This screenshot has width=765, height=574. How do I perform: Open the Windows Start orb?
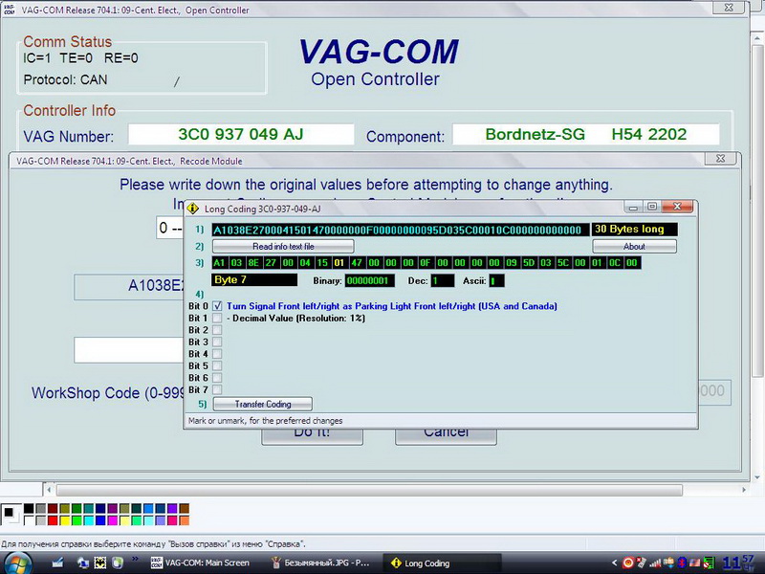(17, 563)
